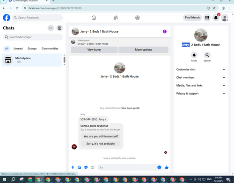The image size is (234, 183).
Task: Click the Find friends button
Action: 192,18
